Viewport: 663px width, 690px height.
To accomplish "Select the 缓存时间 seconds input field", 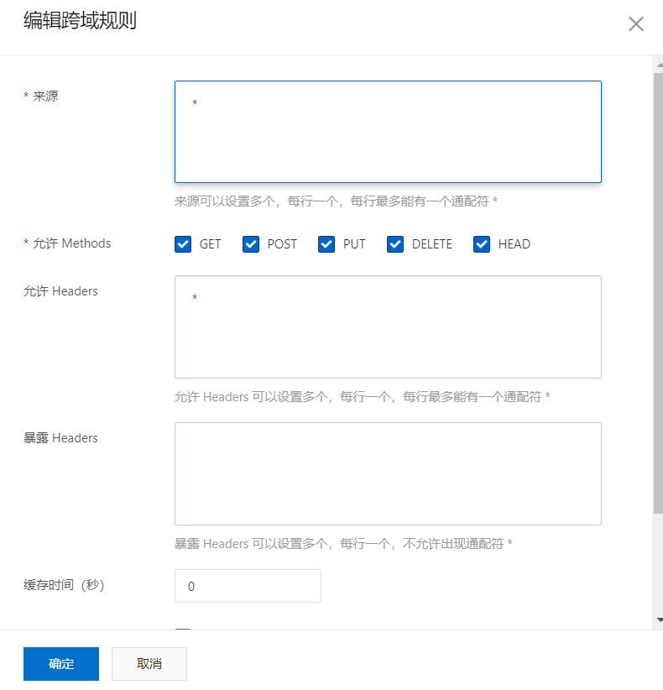I will (x=248, y=586).
